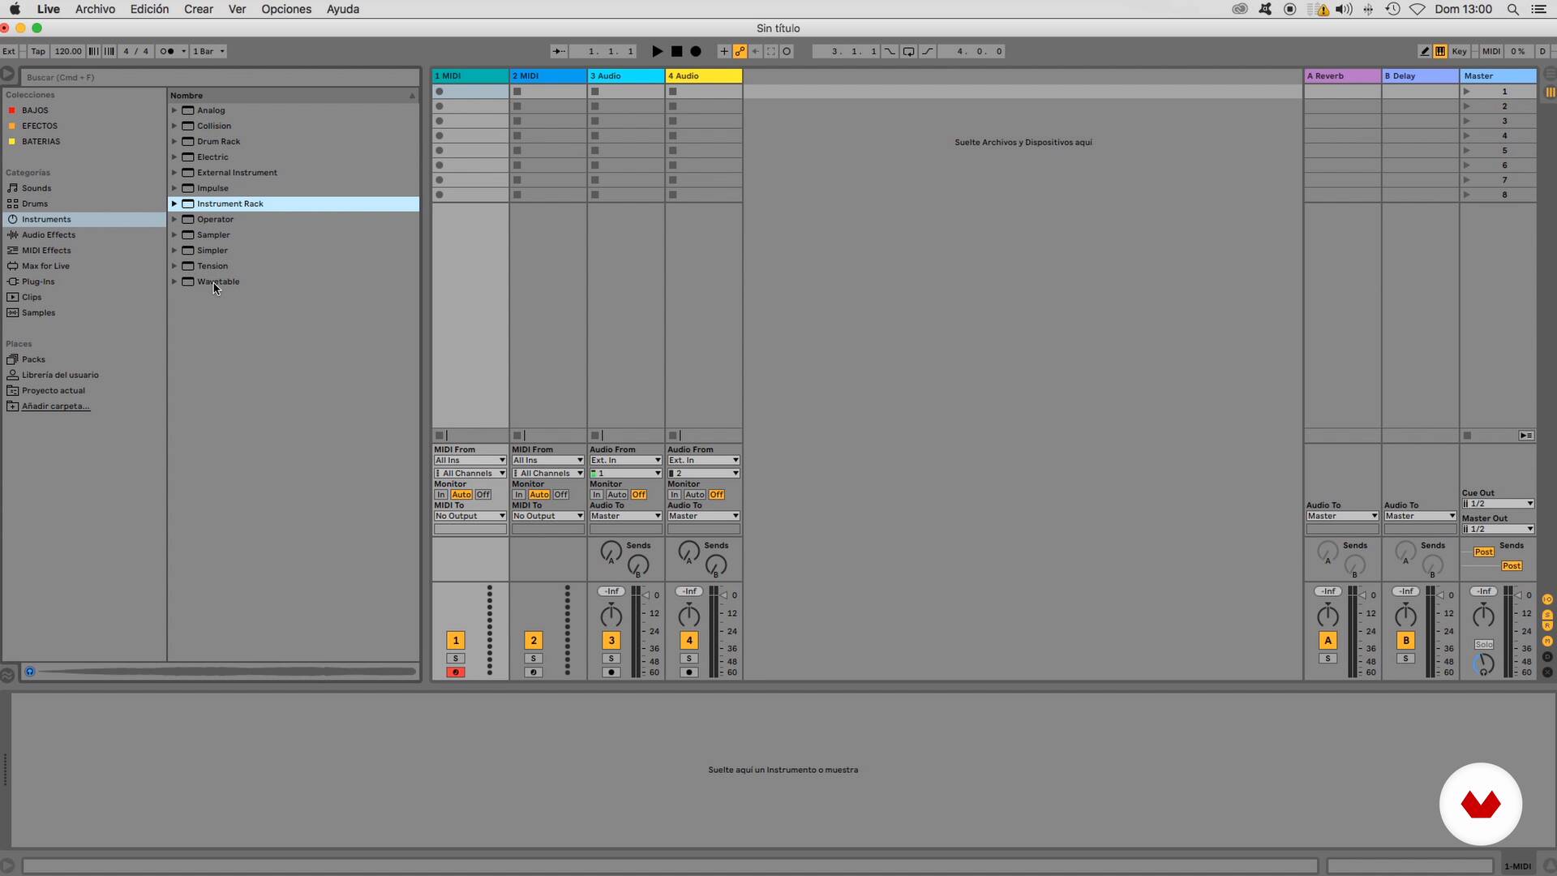Open Samples category in browser
Viewport: 1557px width, 876px height.
coord(38,313)
